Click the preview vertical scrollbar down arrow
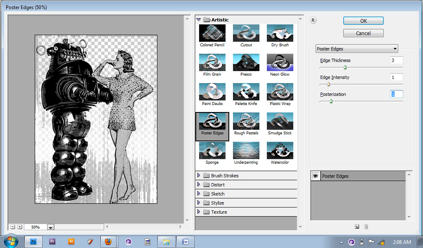Viewport: 423px width, 248px height. click(x=187, y=220)
